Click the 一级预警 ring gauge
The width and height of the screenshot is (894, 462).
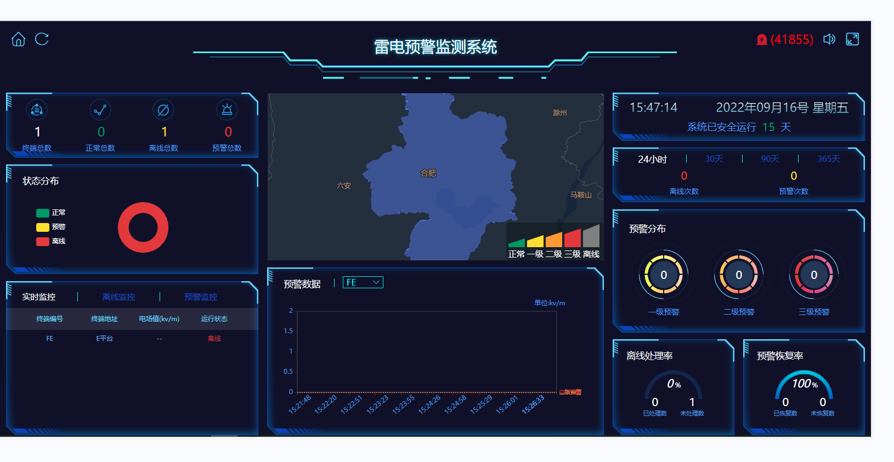coord(664,275)
